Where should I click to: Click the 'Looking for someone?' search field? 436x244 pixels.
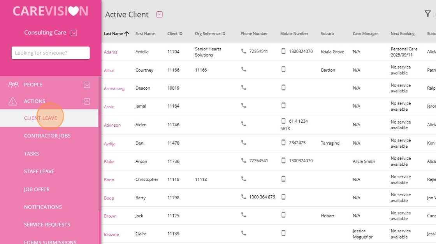tap(51, 53)
